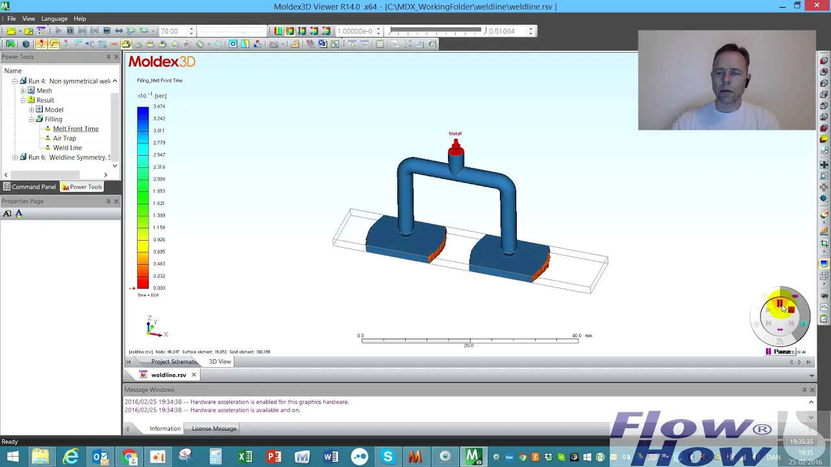Click the step forward animation button
The width and height of the screenshot is (831, 467).
[82, 30]
